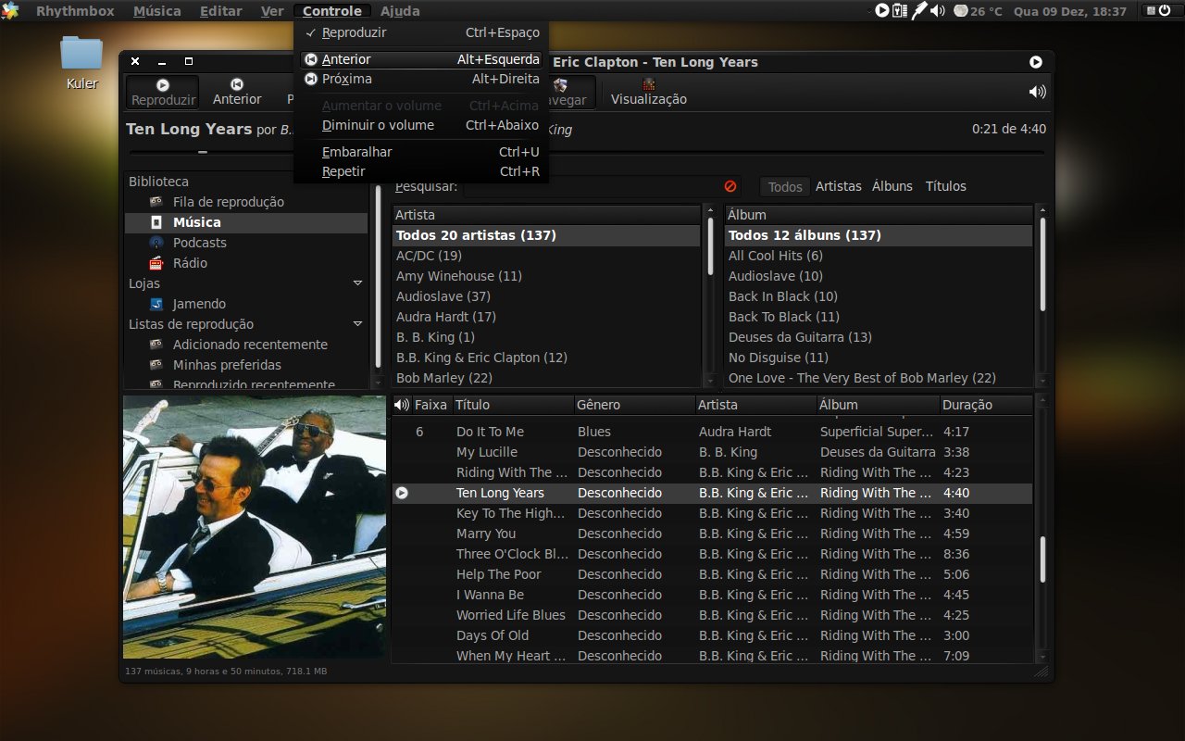Open the Jamendo store icon
Image resolution: width=1185 pixels, height=741 pixels.
pos(156,304)
